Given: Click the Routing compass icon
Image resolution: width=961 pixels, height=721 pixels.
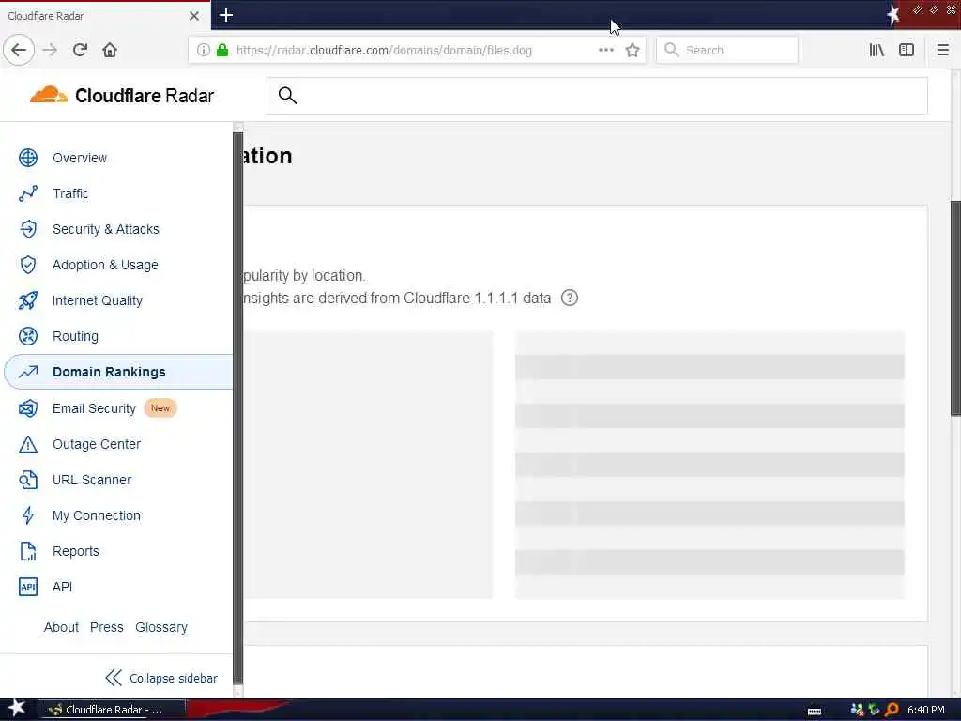Looking at the screenshot, I should point(28,336).
